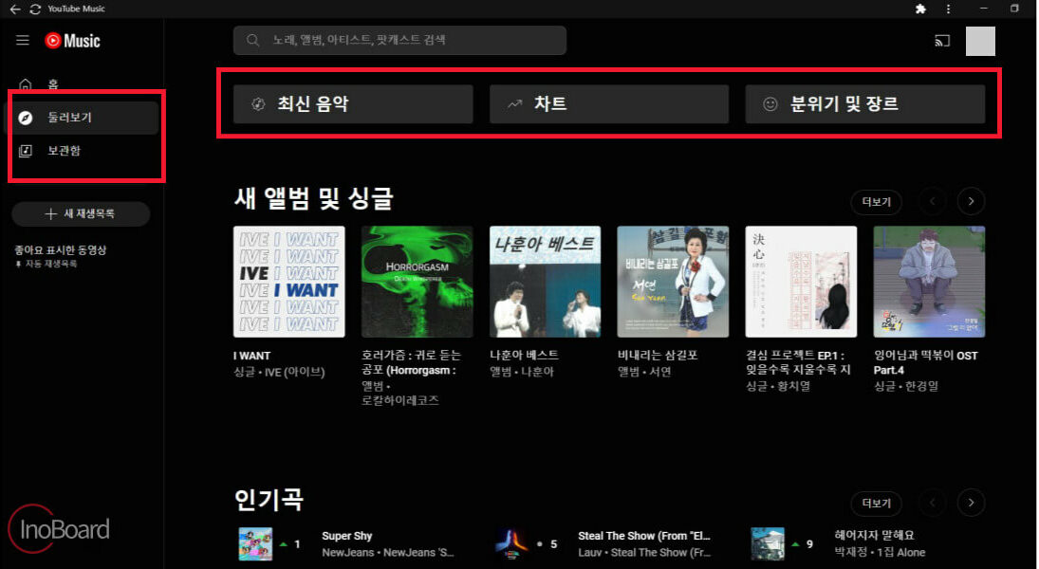Create a playlist with 새 재생목록
This screenshot has height=569, width=1039.
pos(81,214)
